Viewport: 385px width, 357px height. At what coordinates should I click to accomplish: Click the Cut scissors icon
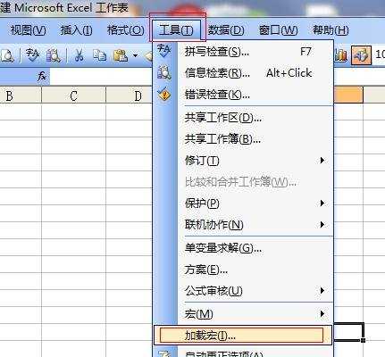(79, 55)
